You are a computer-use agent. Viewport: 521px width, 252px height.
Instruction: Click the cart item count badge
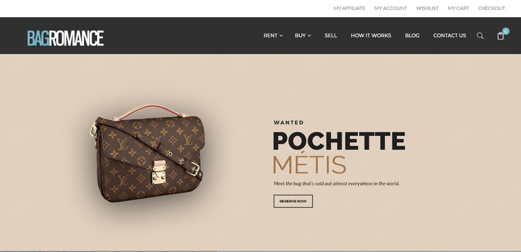pos(506,31)
